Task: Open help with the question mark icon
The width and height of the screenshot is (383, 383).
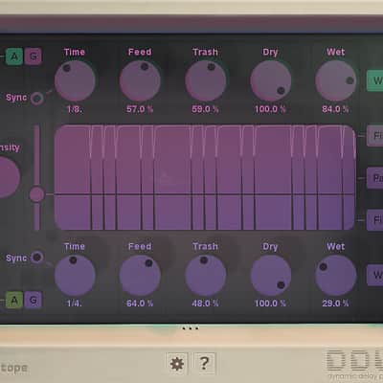Action: pos(205,364)
